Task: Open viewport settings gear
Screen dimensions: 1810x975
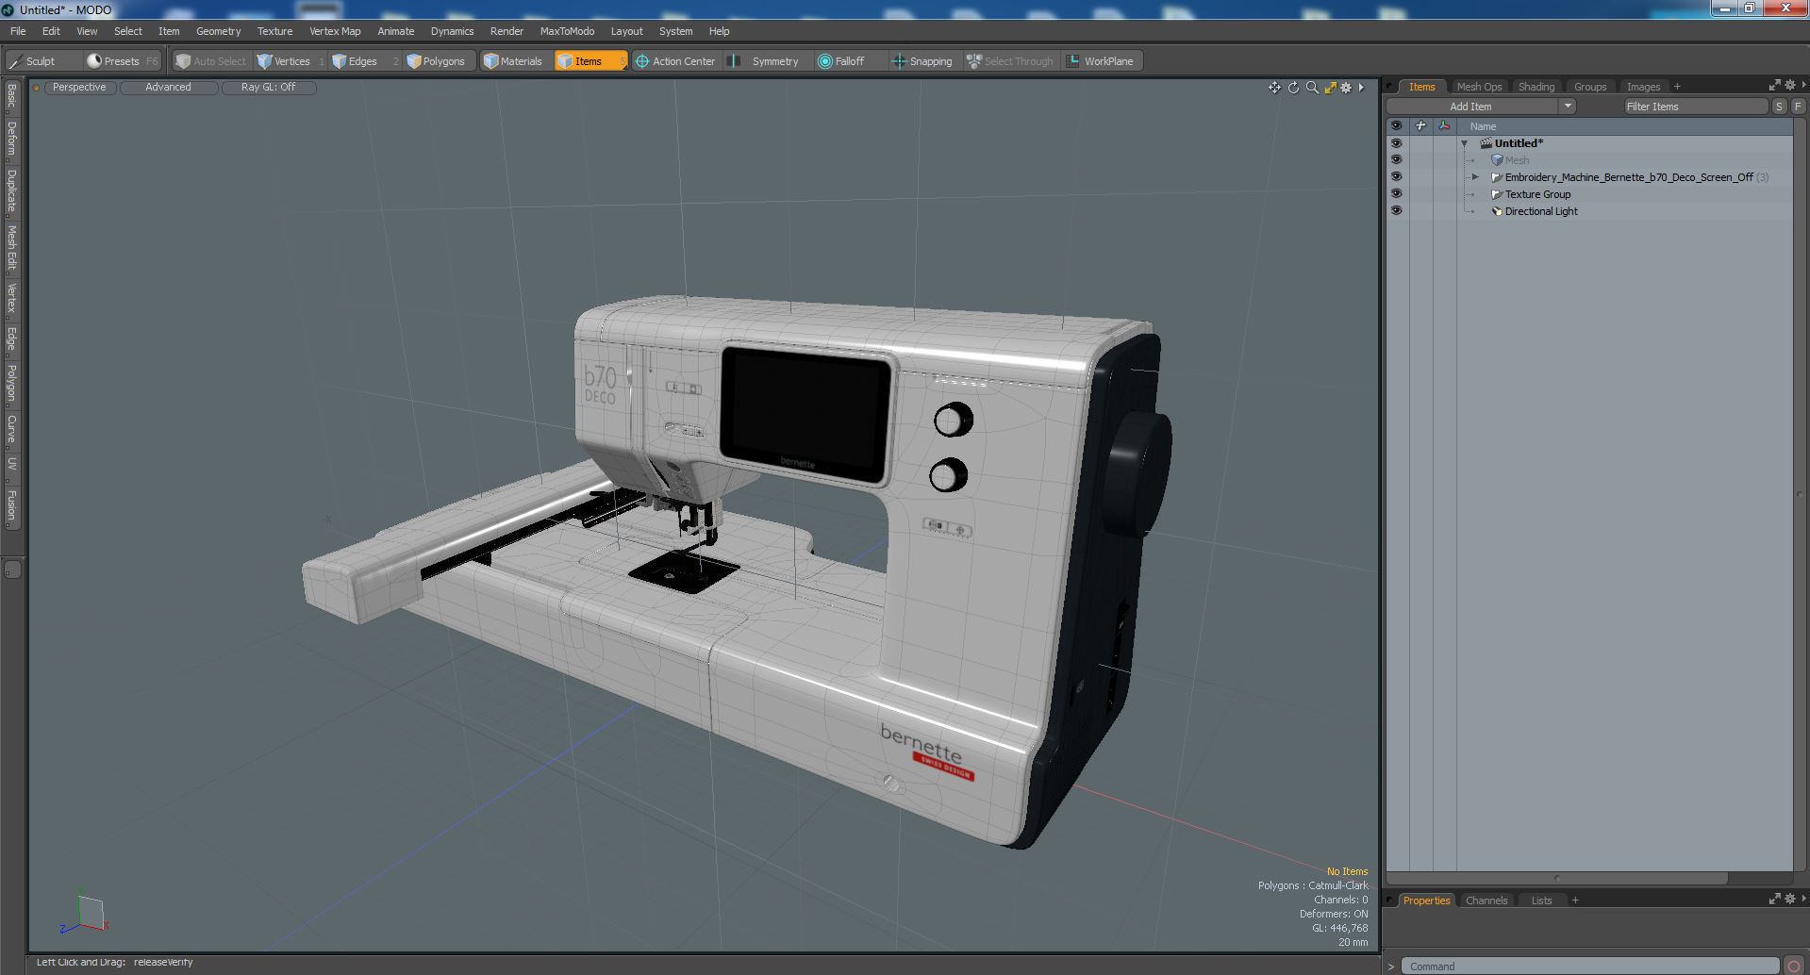Action: coord(1346,88)
